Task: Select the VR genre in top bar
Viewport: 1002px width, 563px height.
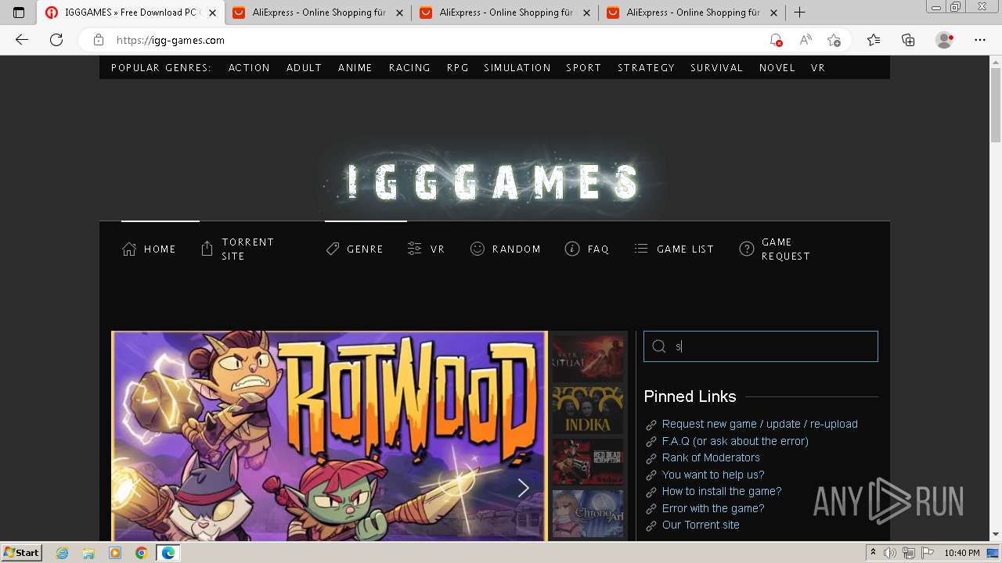Action: coord(818,68)
